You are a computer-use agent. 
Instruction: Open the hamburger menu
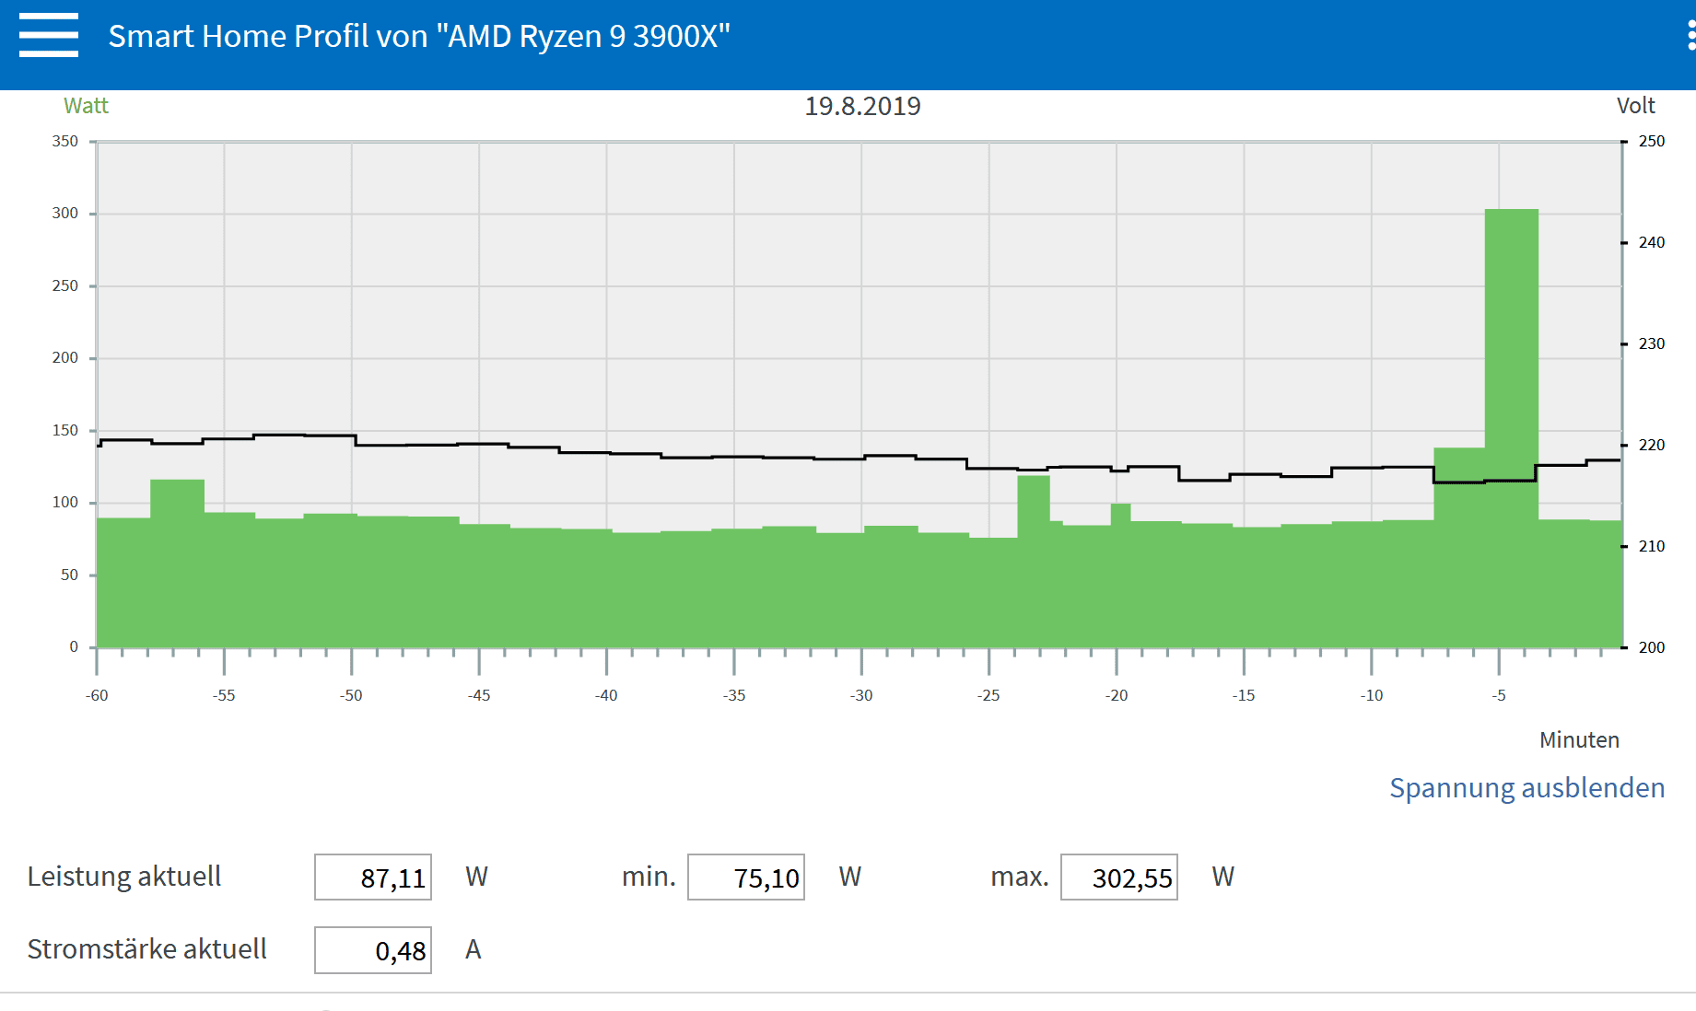[49, 36]
